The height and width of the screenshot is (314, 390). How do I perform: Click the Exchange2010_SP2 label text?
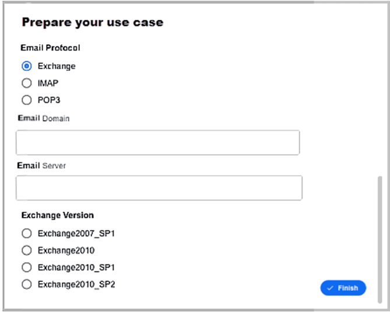(76, 284)
